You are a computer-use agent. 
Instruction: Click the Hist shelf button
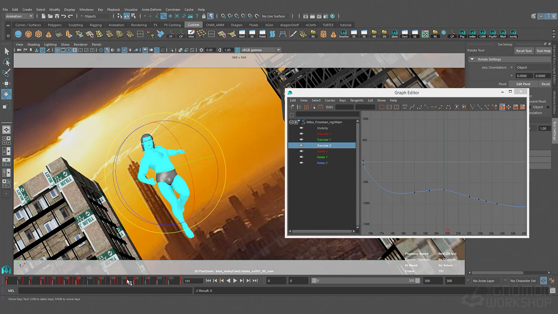(x=191, y=34)
